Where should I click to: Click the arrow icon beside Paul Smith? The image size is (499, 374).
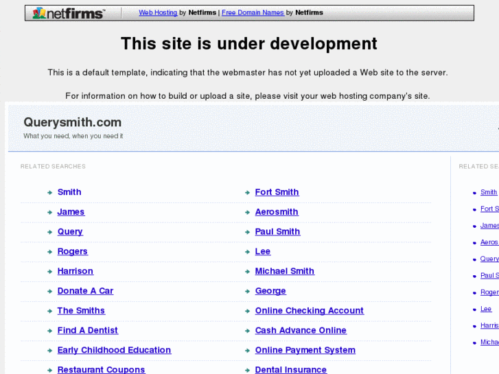tap(247, 232)
